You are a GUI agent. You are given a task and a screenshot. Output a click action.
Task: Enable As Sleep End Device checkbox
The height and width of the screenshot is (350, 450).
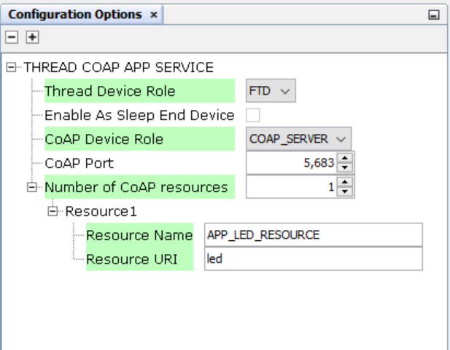(x=253, y=115)
